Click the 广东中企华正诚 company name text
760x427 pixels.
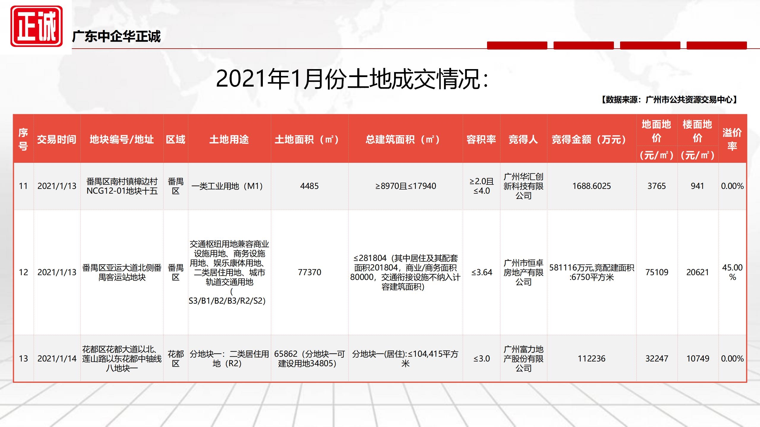coord(116,37)
